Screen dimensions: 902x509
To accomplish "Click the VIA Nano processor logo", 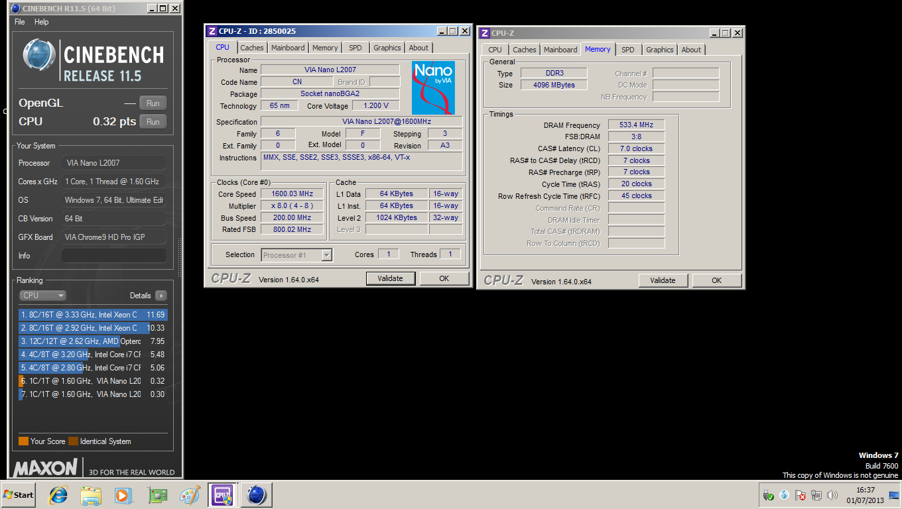I will (433, 88).
